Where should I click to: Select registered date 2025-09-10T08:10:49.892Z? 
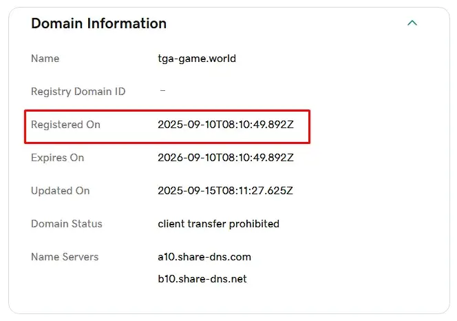point(226,125)
